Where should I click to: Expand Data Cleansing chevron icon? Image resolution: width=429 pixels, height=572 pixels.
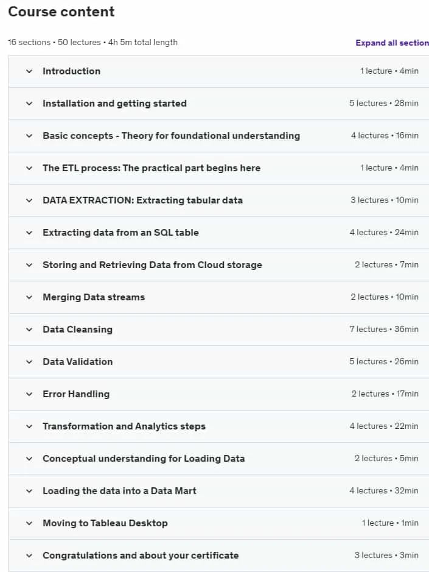pyautogui.click(x=29, y=330)
